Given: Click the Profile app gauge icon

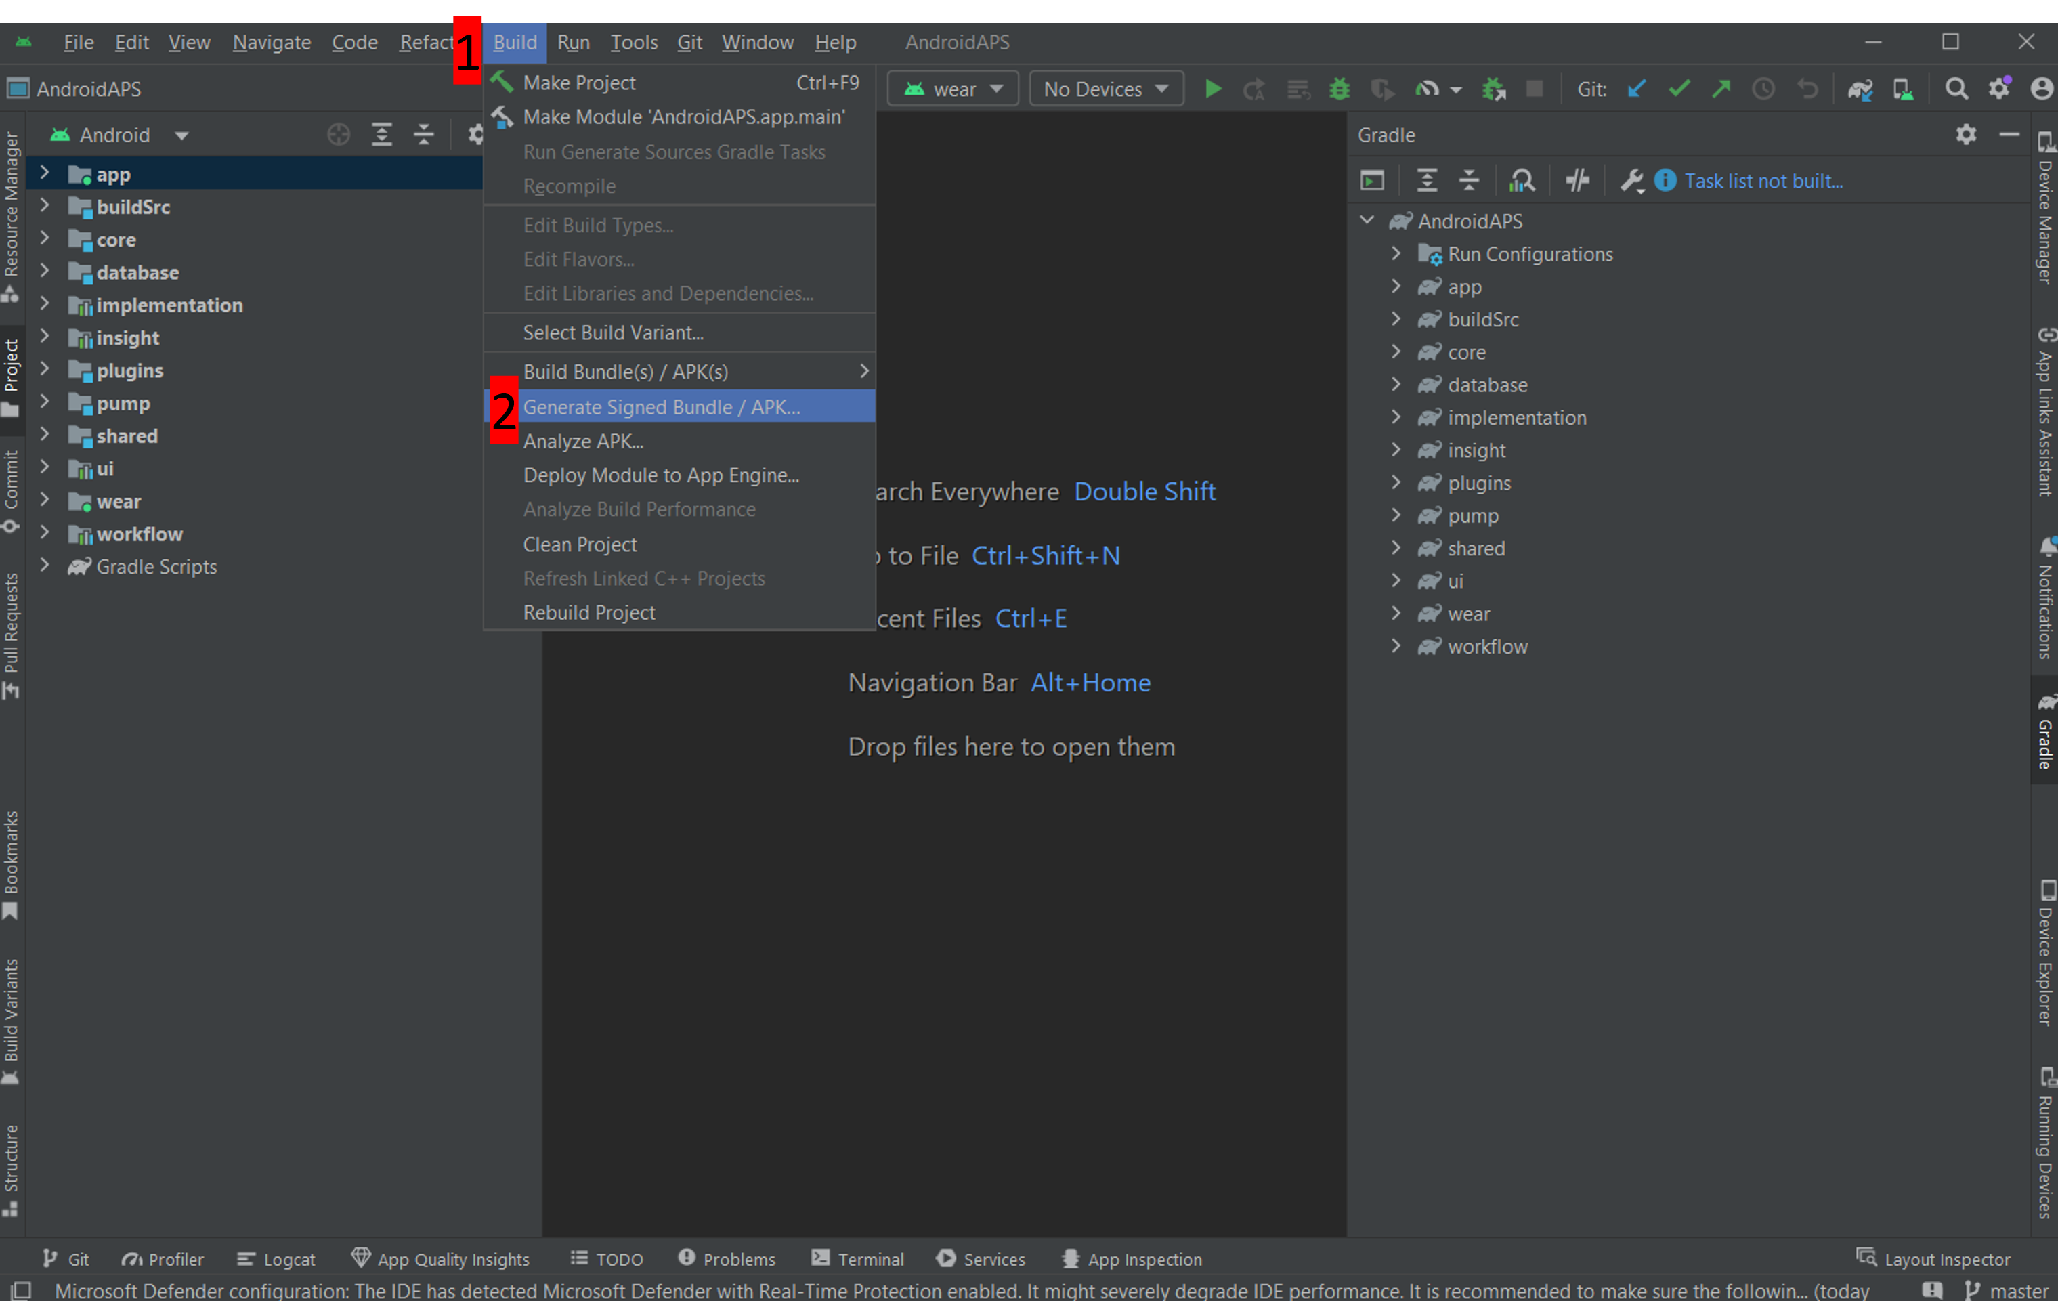Looking at the screenshot, I should (1426, 89).
